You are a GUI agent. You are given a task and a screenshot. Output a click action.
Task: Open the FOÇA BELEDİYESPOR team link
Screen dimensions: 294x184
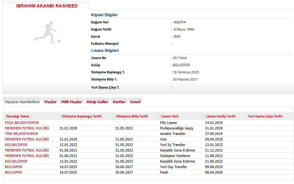[22, 123]
